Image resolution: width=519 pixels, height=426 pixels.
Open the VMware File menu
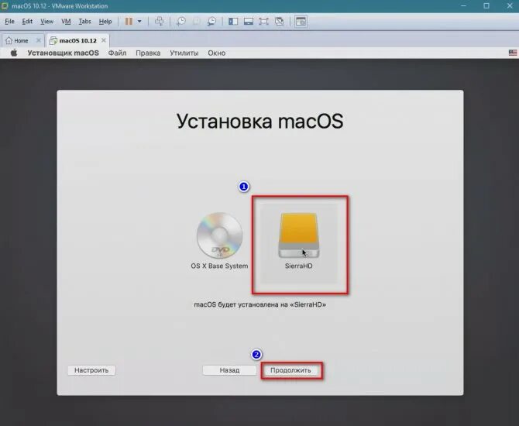click(9, 21)
